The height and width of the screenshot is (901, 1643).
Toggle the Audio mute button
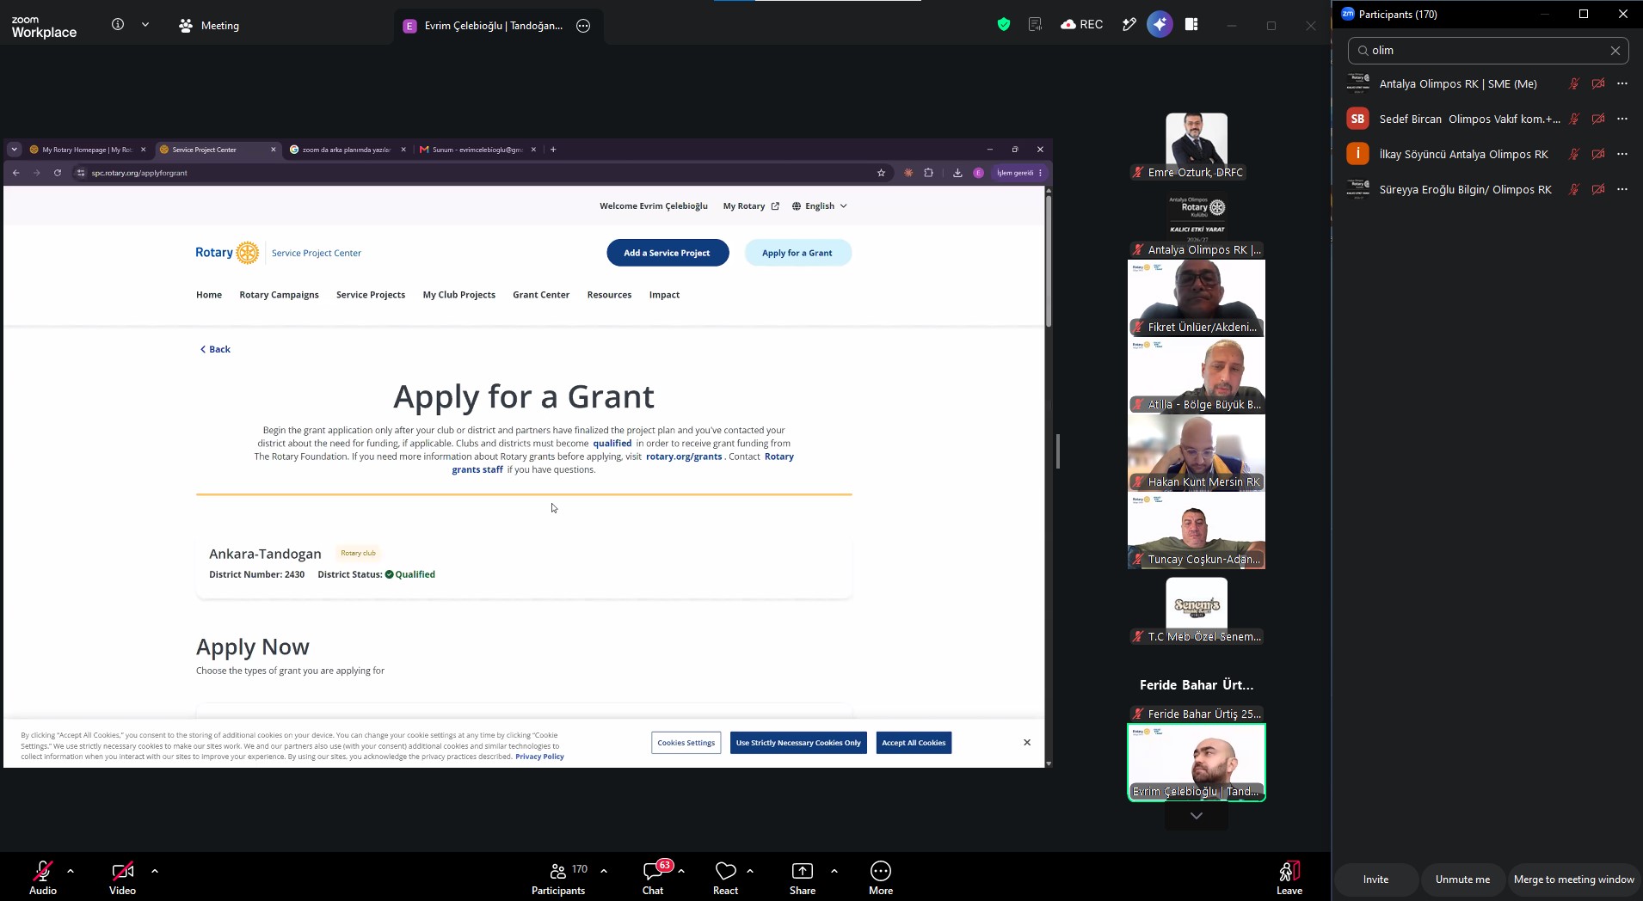pos(43,878)
